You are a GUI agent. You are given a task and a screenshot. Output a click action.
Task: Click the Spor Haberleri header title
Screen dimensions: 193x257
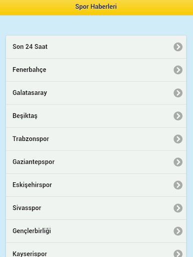pyautogui.click(x=96, y=7)
